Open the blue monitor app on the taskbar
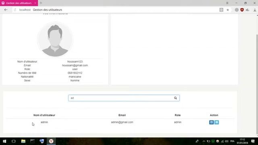The width and height of the screenshot is (258, 145). 42,141
